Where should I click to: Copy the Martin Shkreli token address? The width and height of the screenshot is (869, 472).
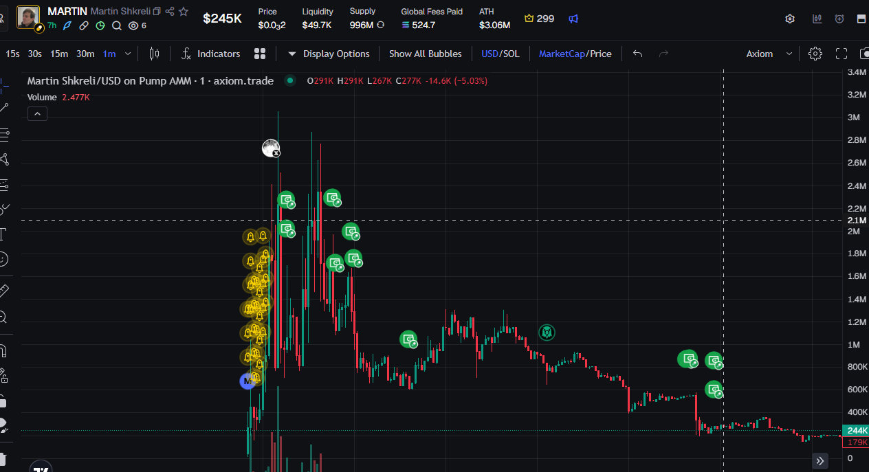coord(157,11)
